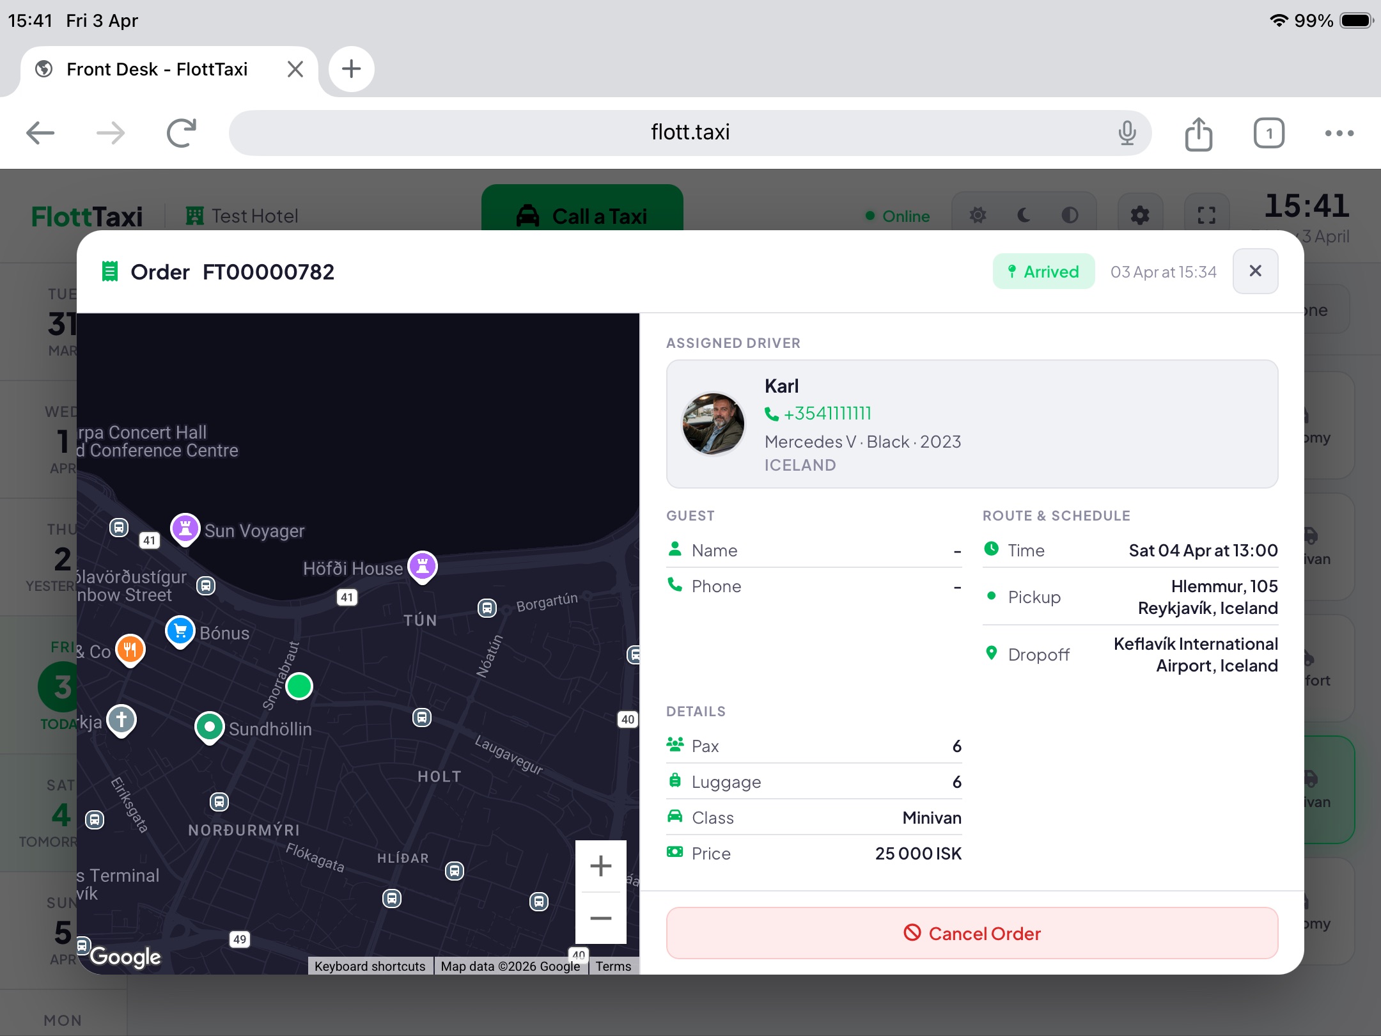Reload the current page

pyautogui.click(x=180, y=133)
